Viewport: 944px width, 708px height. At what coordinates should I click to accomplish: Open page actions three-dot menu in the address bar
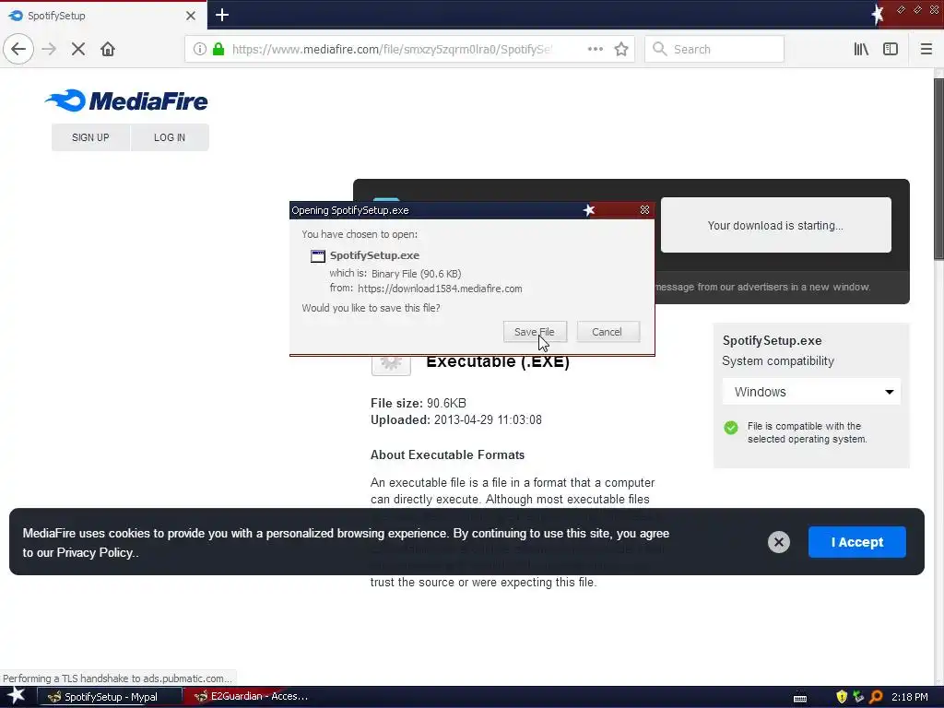[x=596, y=49]
